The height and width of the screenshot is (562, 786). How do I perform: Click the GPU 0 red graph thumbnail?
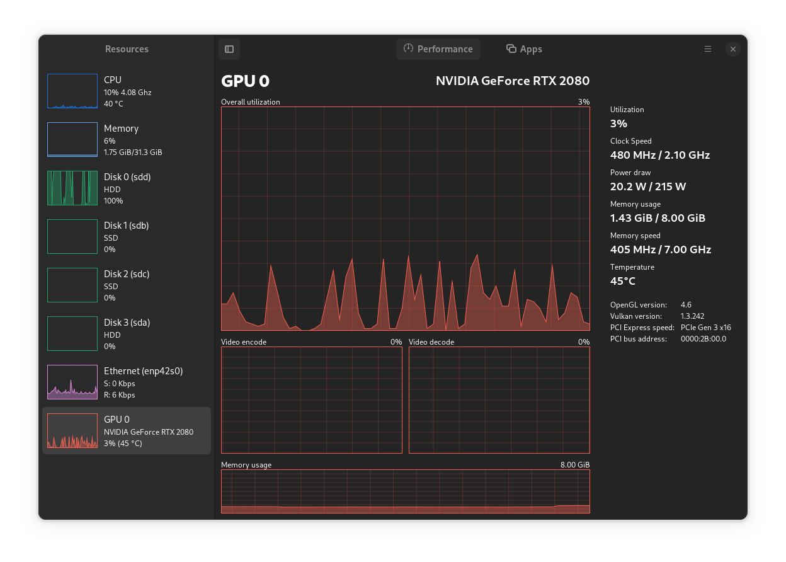(x=72, y=431)
